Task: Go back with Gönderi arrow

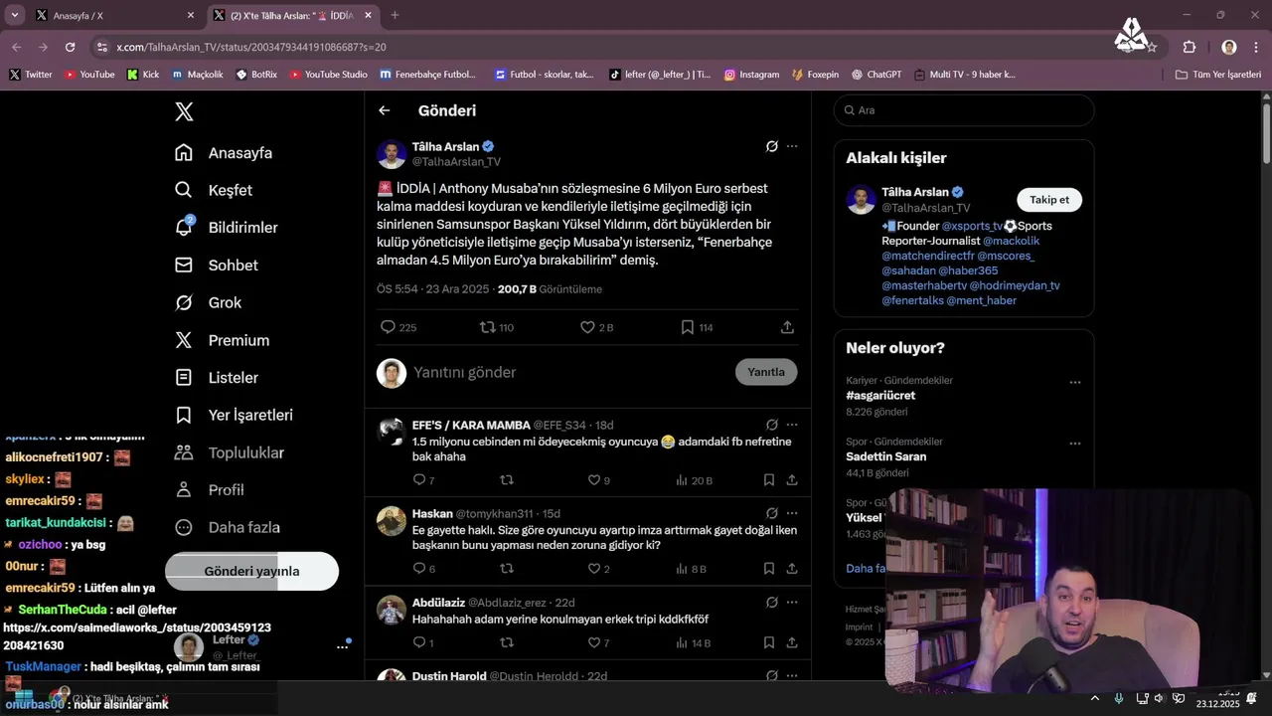Action: click(x=385, y=110)
